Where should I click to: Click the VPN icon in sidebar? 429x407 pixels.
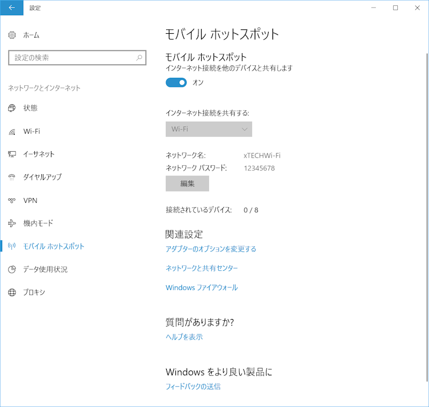point(12,201)
